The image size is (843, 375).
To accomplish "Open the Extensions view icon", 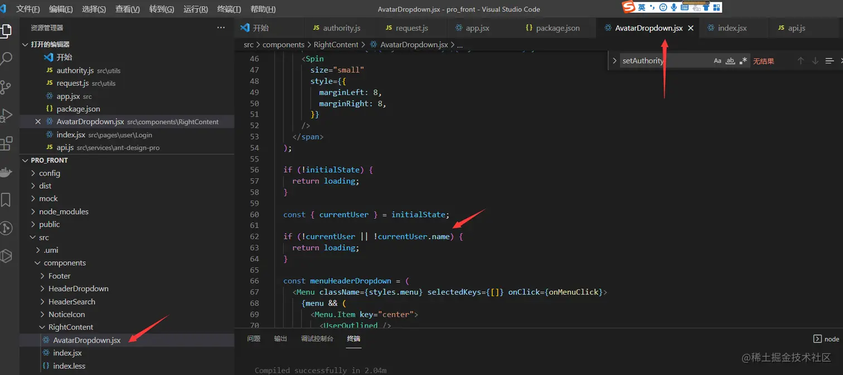I will (x=6, y=143).
